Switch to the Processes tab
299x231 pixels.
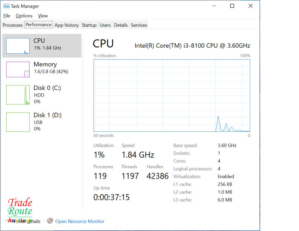click(x=12, y=25)
